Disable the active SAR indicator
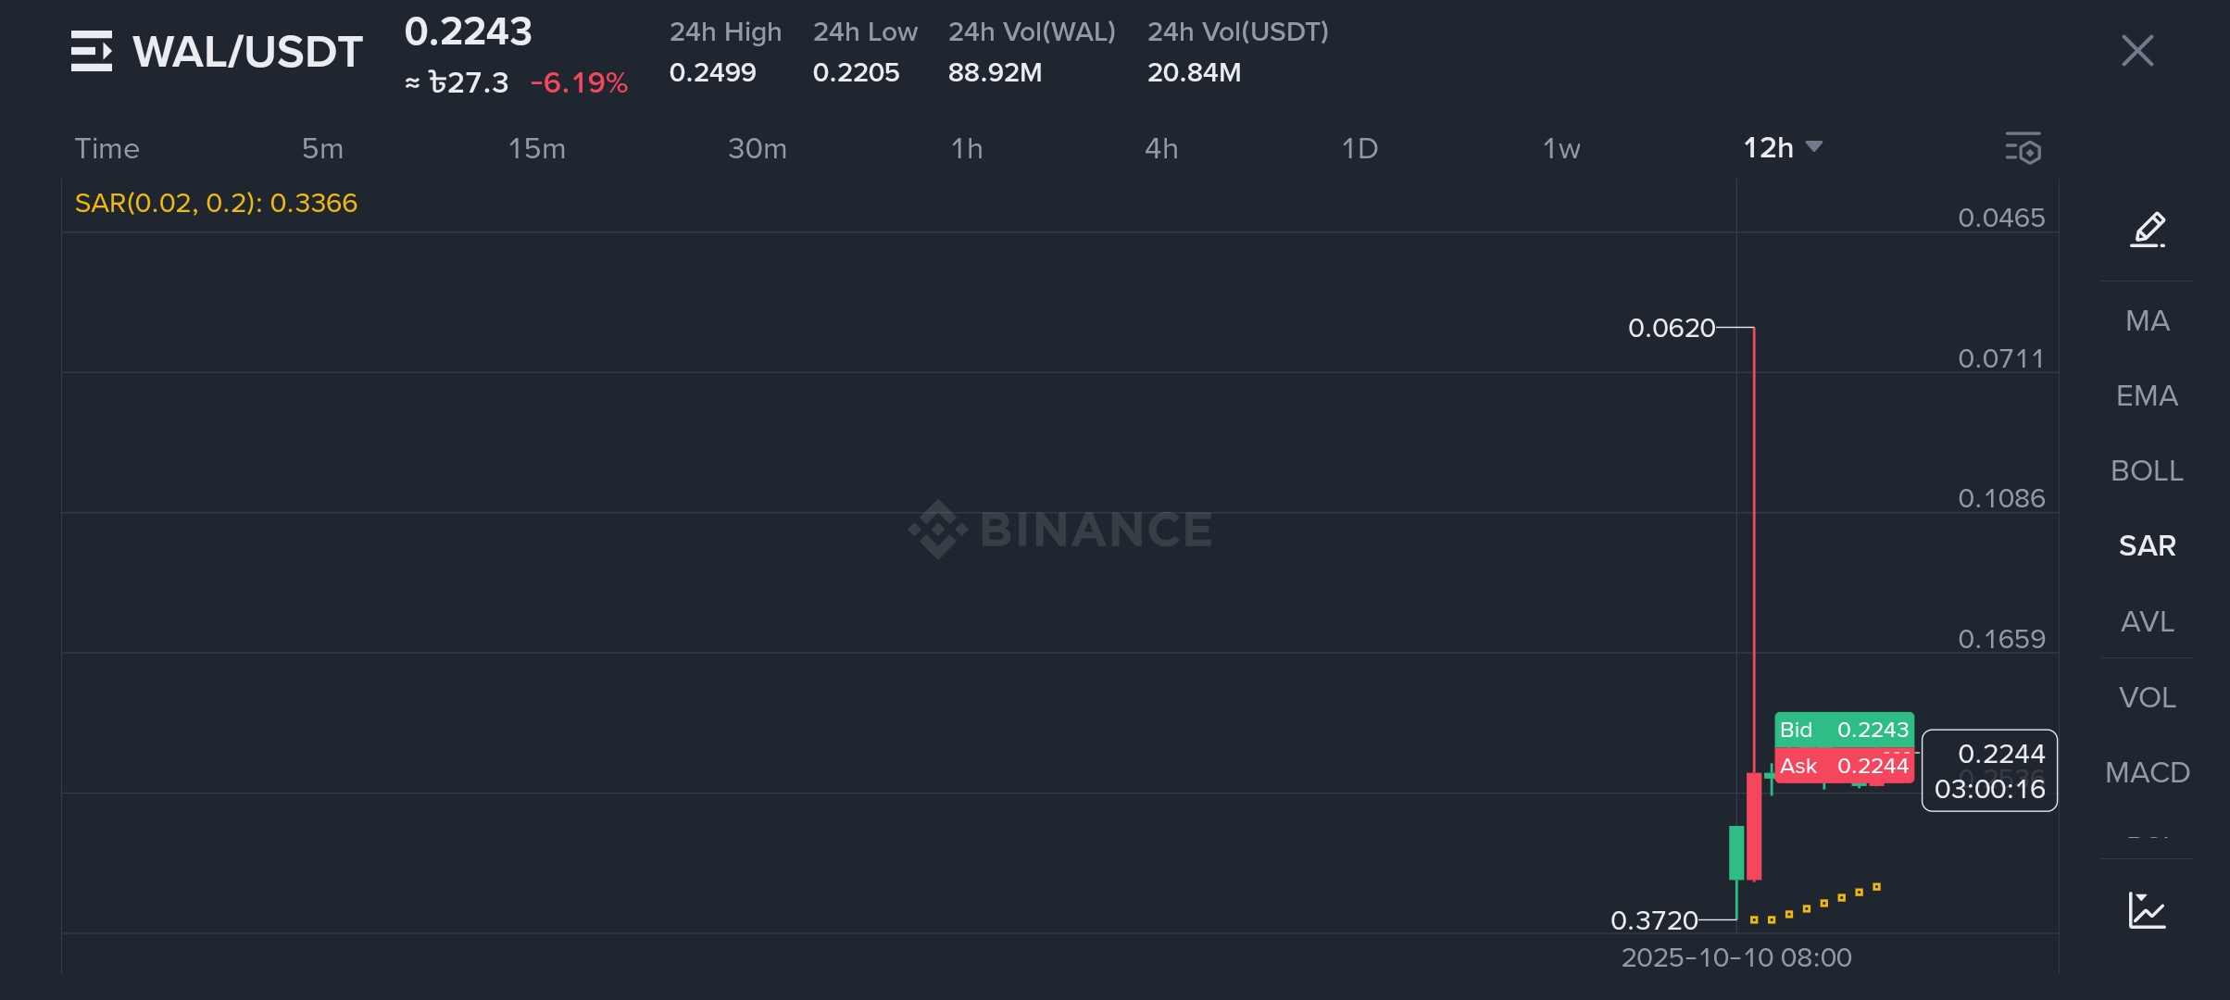The image size is (2230, 1000). click(2147, 545)
